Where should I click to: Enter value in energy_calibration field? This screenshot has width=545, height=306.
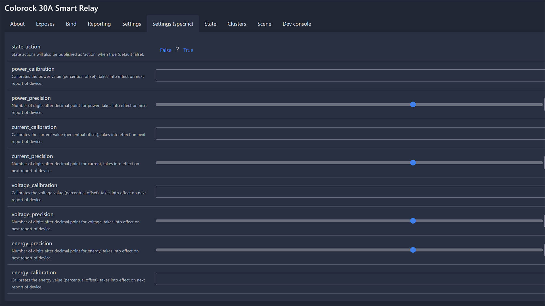click(350, 279)
